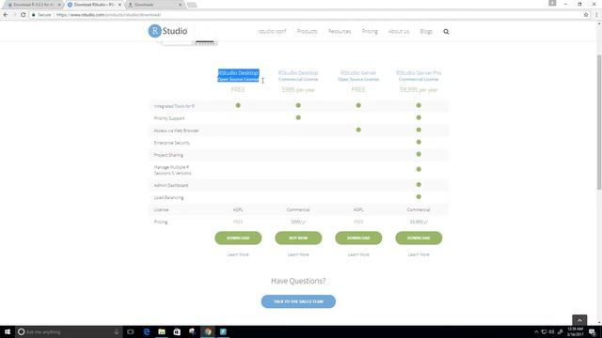Open the Blogs menu item
The image size is (602, 338).
pos(426,31)
